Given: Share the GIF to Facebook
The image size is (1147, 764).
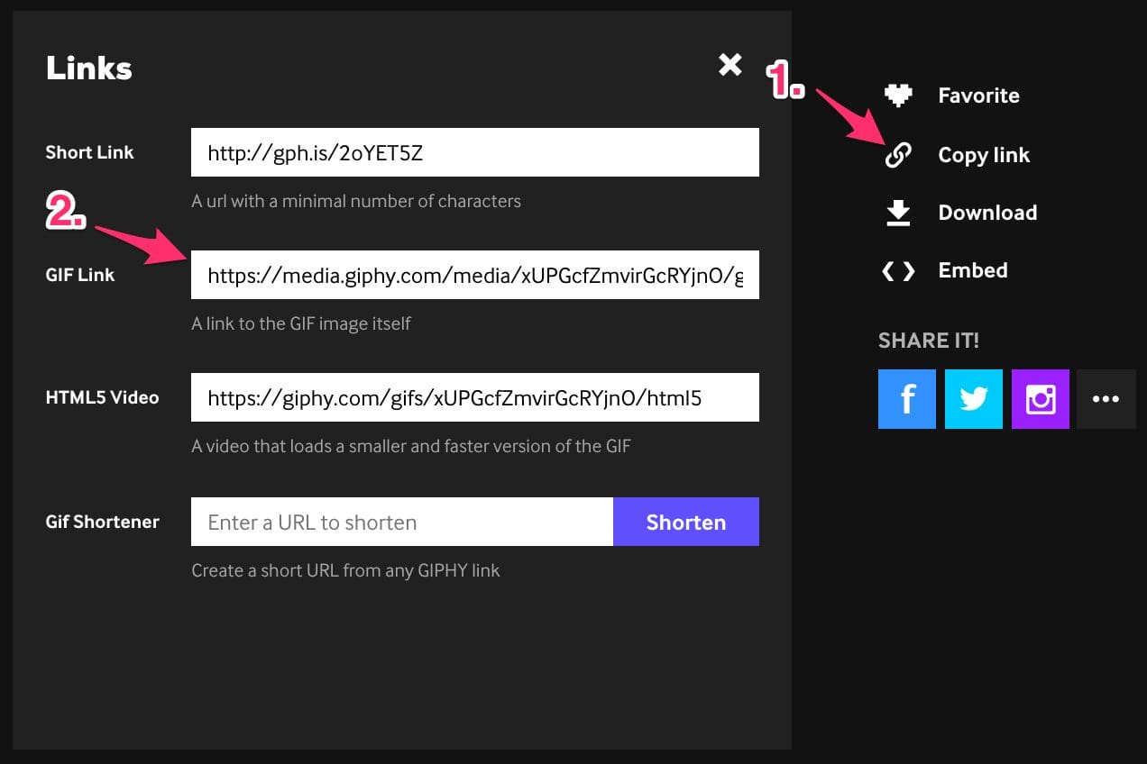Looking at the screenshot, I should coord(906,398).
